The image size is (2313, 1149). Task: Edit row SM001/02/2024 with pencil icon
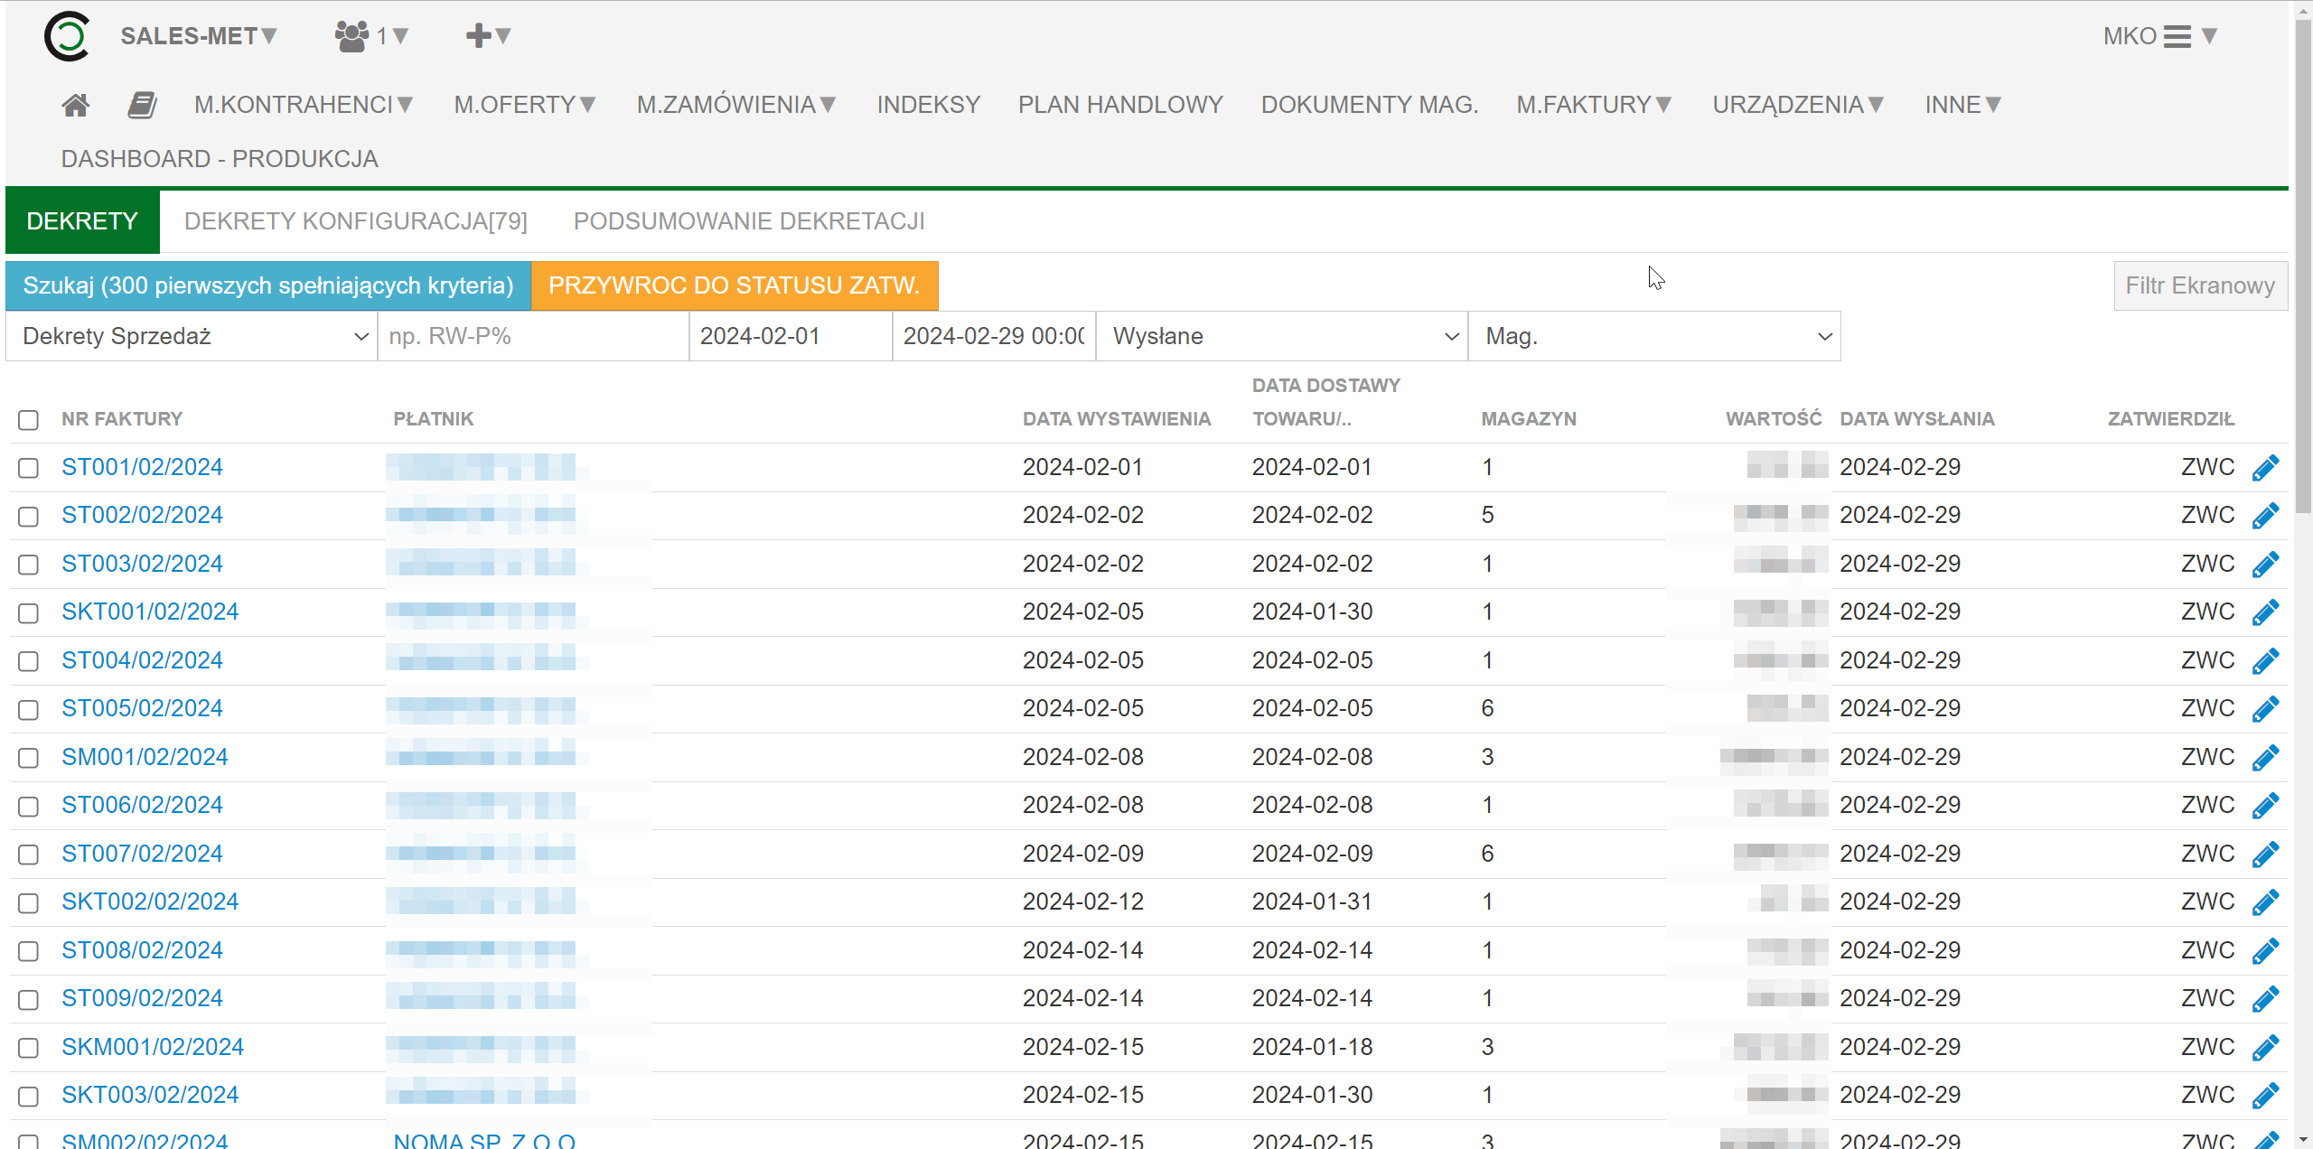[x=2265, y=758]
